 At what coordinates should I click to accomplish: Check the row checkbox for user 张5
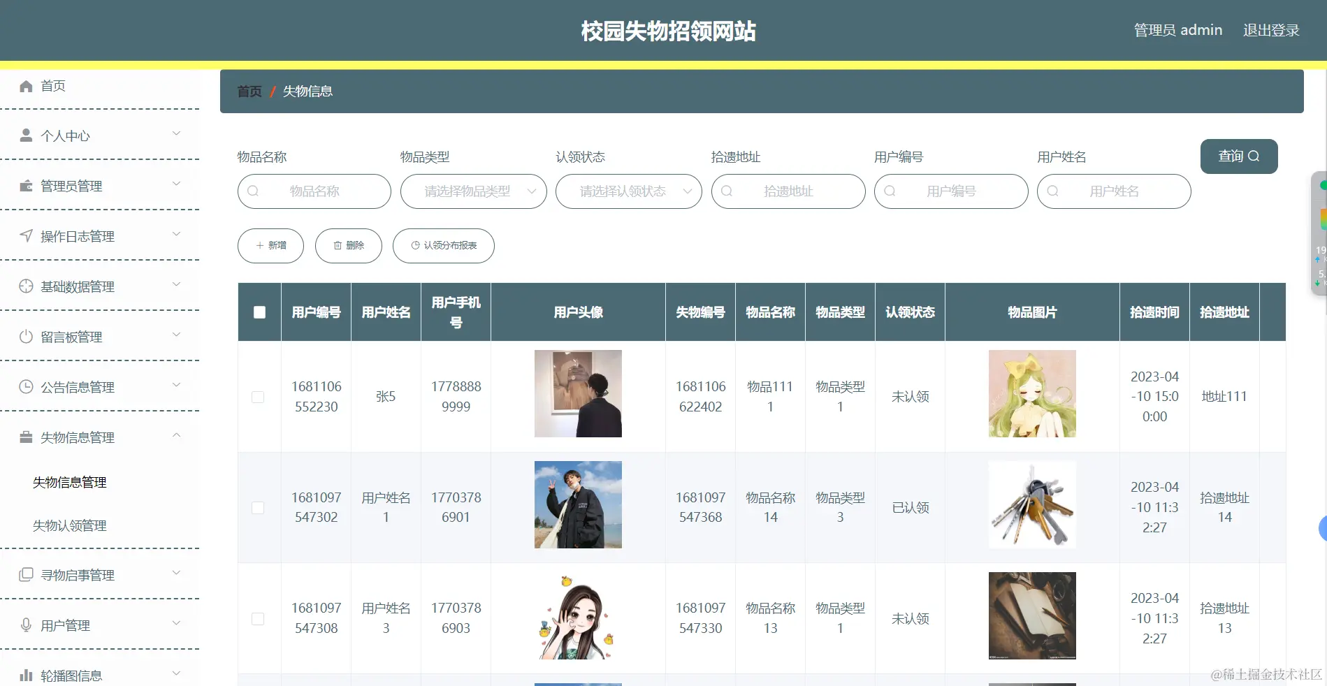[258, 397]
